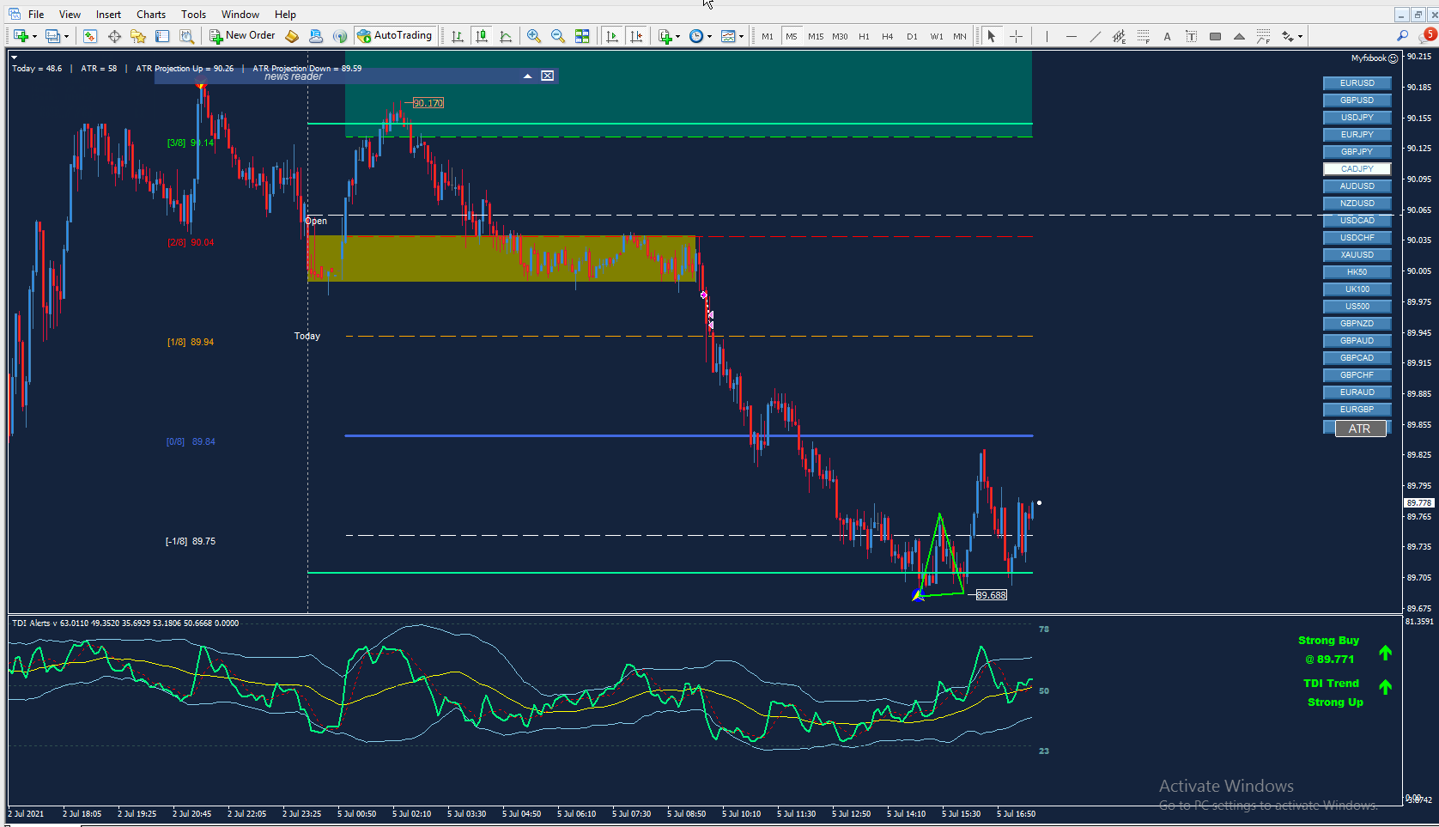Toggle the AutoTrading button
Image resolution: width=1439 pixels, height=827 pixels.
(395, 36)
